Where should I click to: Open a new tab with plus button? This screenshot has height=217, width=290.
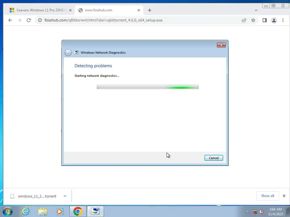point(150,10)
